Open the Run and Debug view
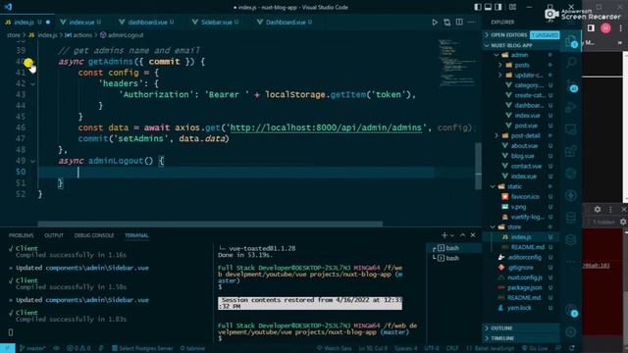628x353 pixels. click(x=571, y=107)
